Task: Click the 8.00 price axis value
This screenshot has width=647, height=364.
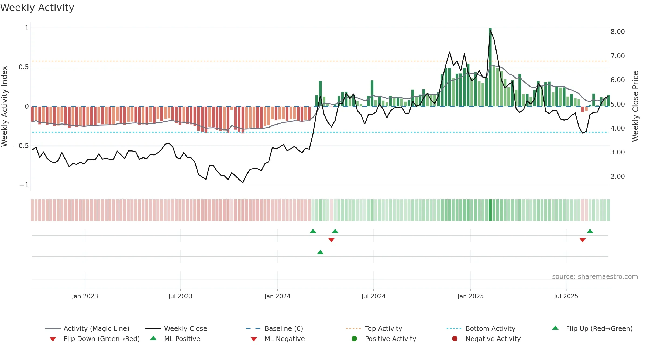Action: click(618, 32)
